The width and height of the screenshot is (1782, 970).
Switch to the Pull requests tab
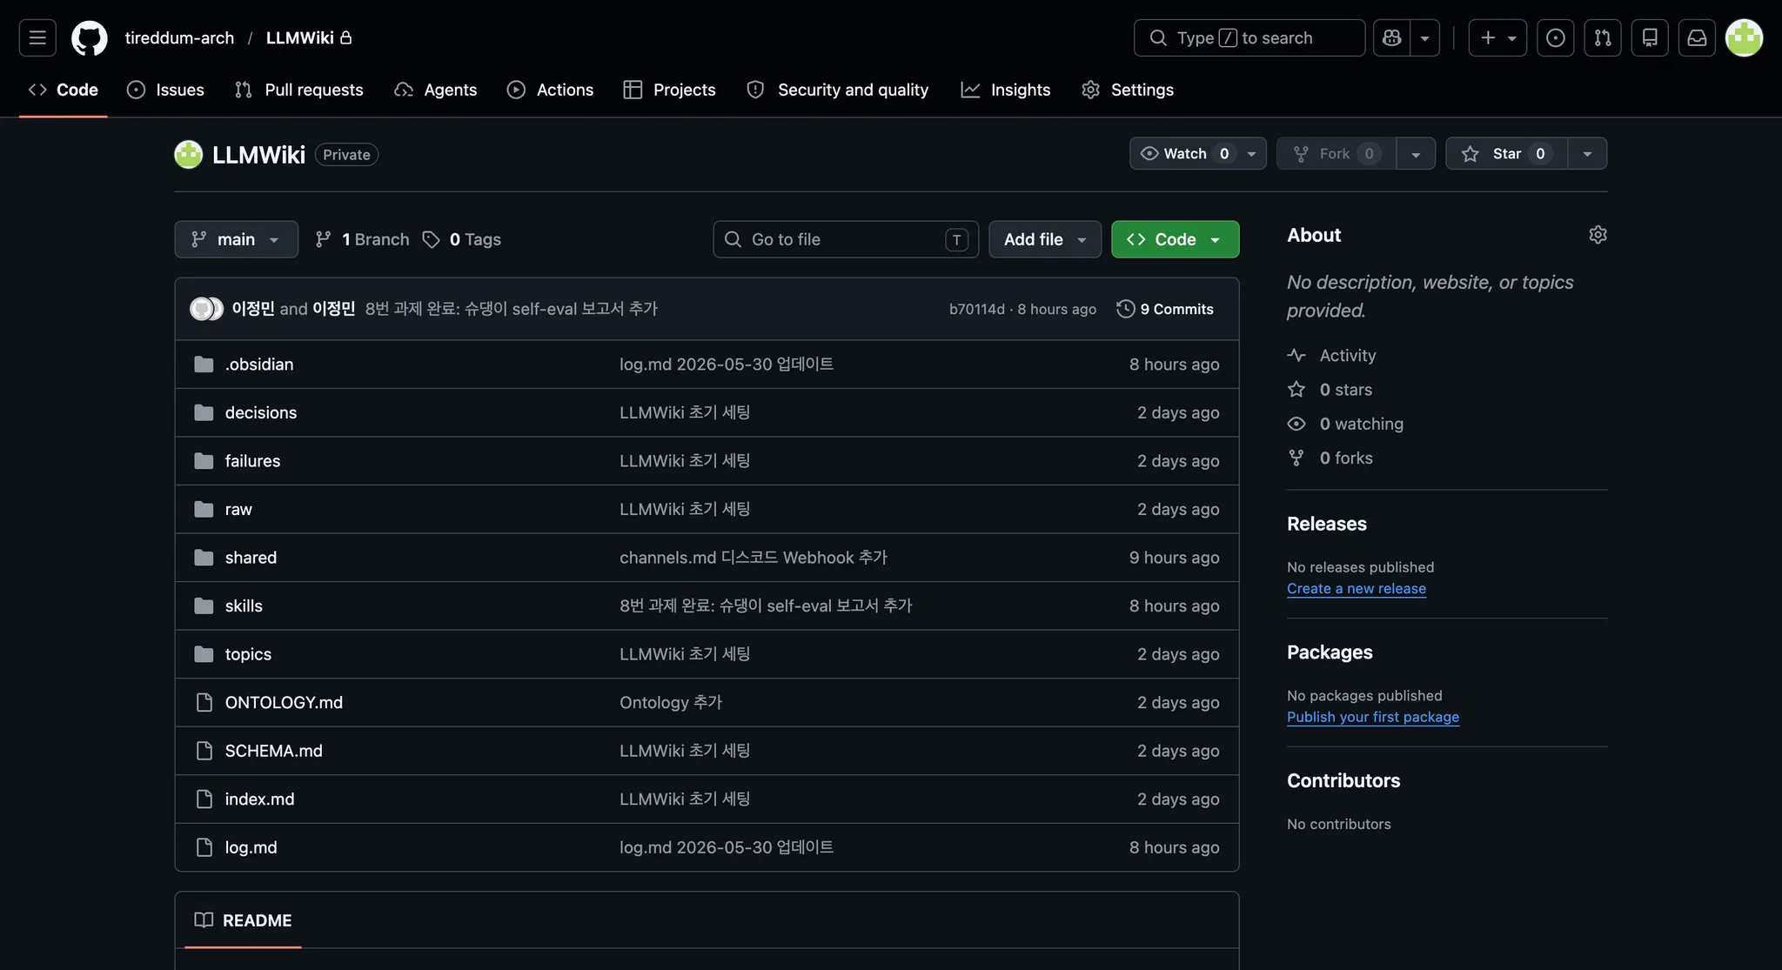tap(299, 90)
